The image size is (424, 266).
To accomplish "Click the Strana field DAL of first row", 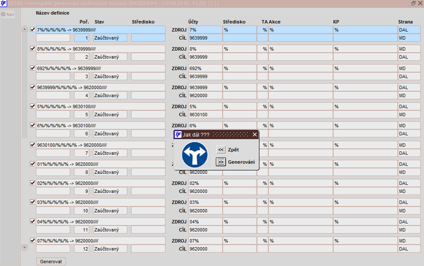I will pos(409,30).
